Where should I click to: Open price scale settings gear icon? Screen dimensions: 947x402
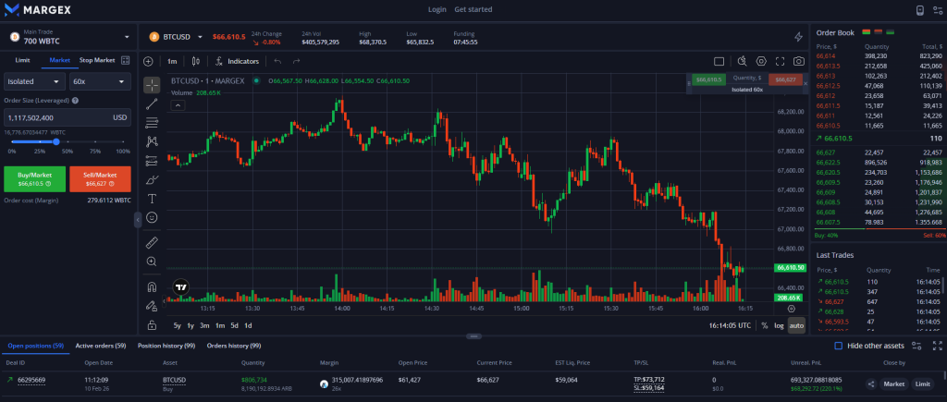[792, 309]
